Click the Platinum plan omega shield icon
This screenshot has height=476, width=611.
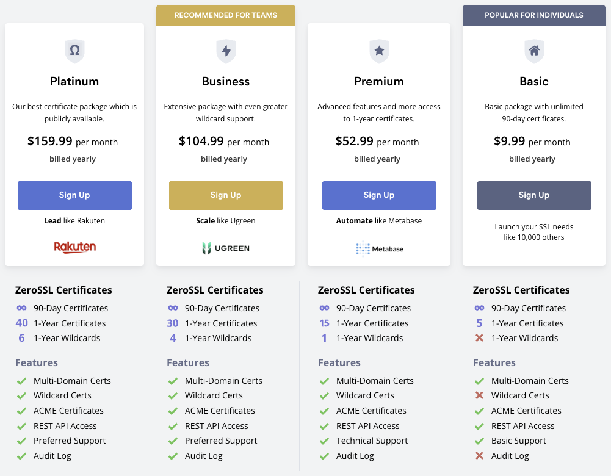coord(74,51)
